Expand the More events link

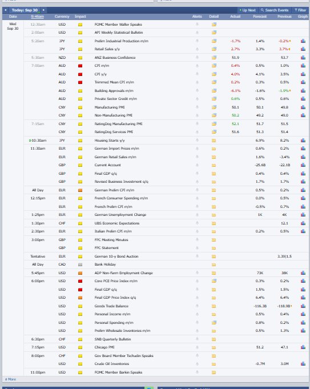pyautogui.click(x=10, y=379)
